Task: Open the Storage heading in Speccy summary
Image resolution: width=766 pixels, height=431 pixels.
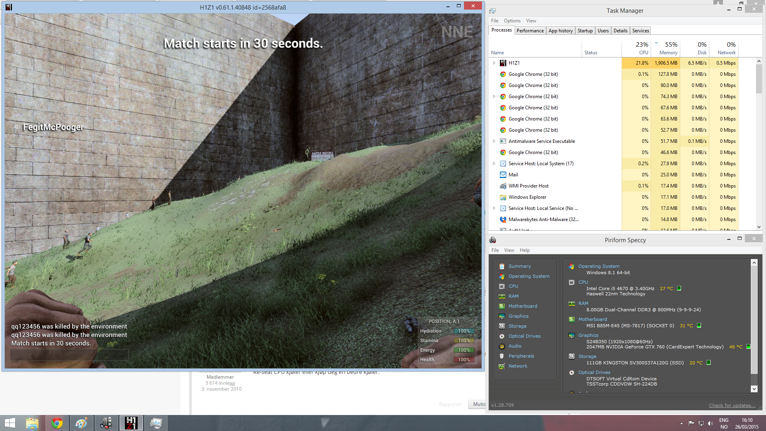Action: tap(587, 356)
